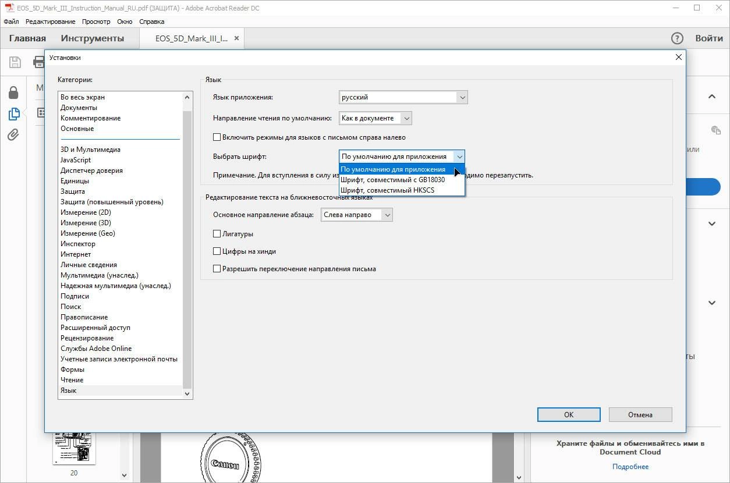This screenshot has width=730, height=483.
Task: Choose the HKSCS compatible font option
Action: (x=402, y=190)
